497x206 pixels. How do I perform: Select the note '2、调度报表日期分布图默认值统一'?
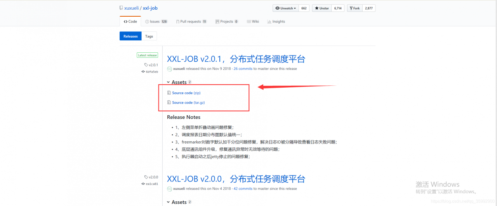click(x=209, y=135)
